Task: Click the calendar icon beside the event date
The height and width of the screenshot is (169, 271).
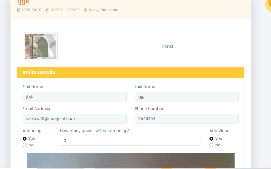Action: [19, 10]
